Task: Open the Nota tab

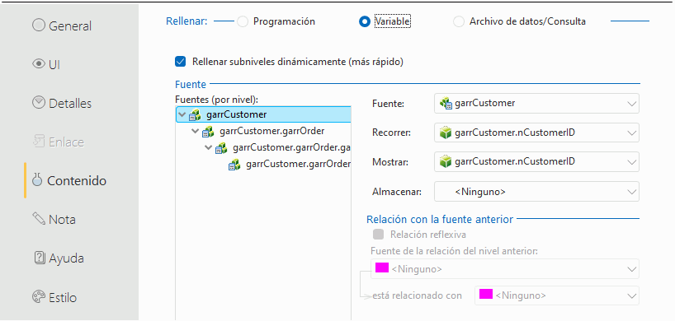Action: point(54,219)
